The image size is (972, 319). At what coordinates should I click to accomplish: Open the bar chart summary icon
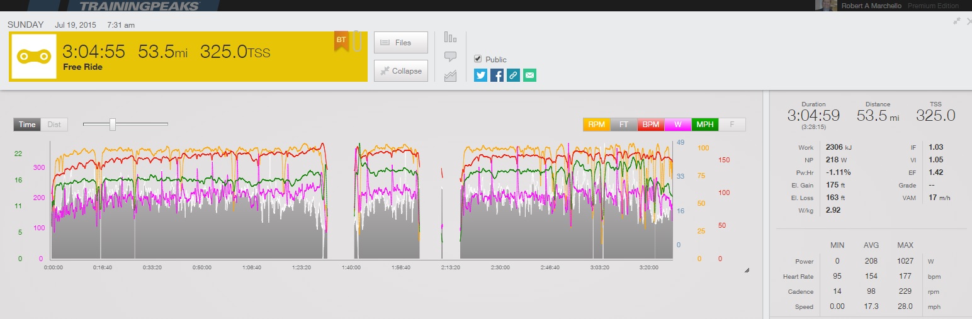tap(449, 37)
